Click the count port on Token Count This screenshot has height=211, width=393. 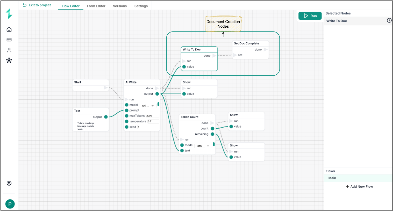[212, 128]
